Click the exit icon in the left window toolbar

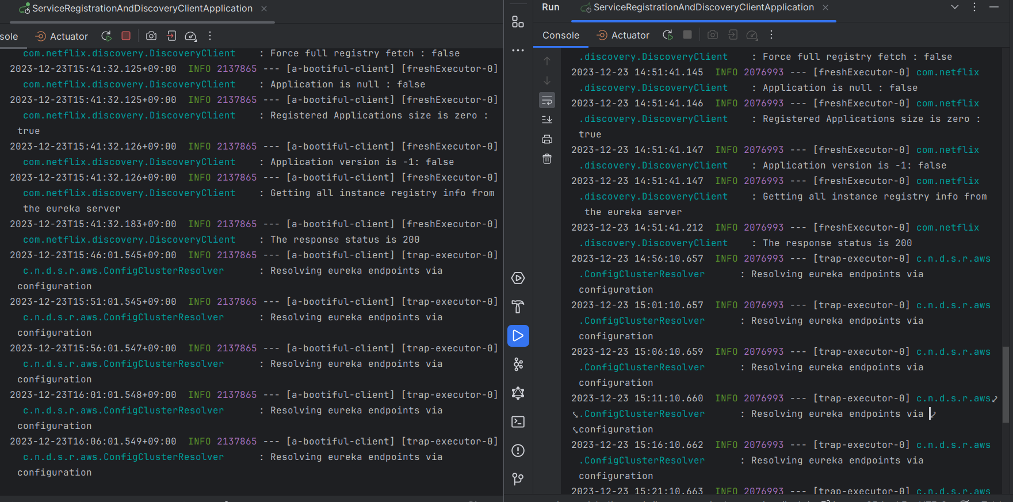tap(171, 36)
